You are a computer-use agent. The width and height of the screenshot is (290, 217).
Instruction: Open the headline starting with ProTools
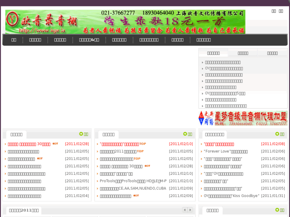click(x=133, y=181)
